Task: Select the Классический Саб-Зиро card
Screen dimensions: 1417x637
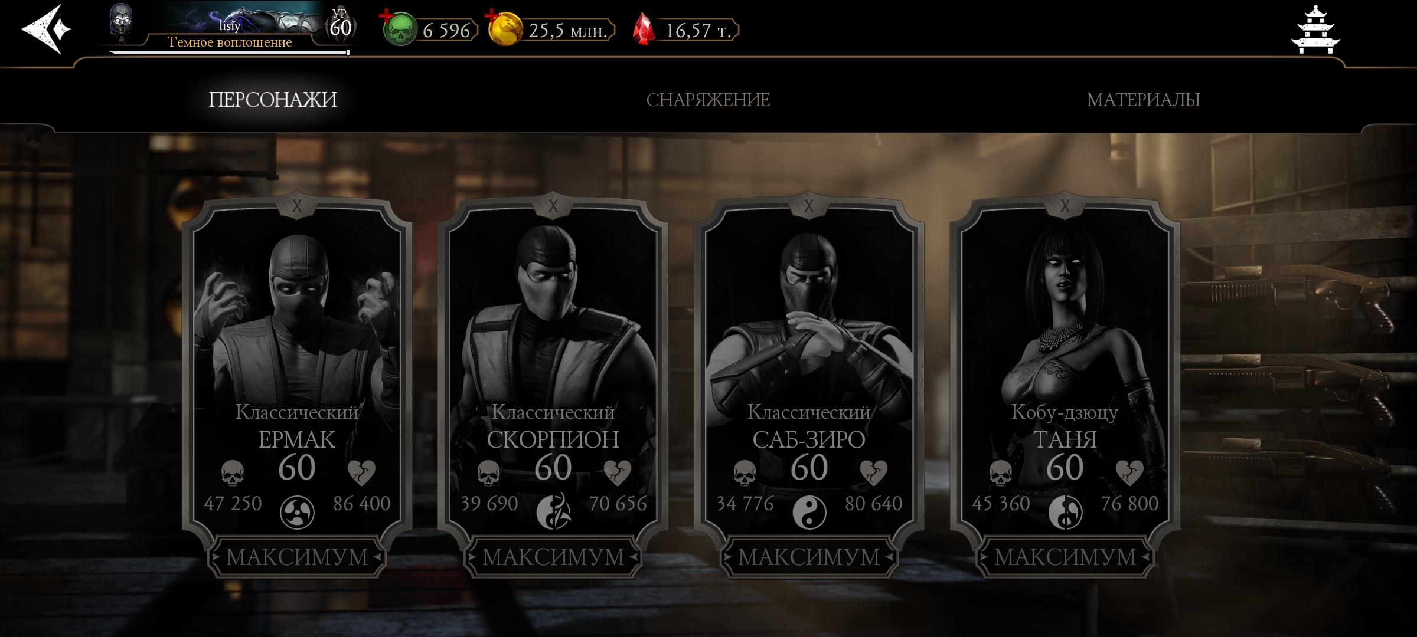Action: [x=809, y=366]
